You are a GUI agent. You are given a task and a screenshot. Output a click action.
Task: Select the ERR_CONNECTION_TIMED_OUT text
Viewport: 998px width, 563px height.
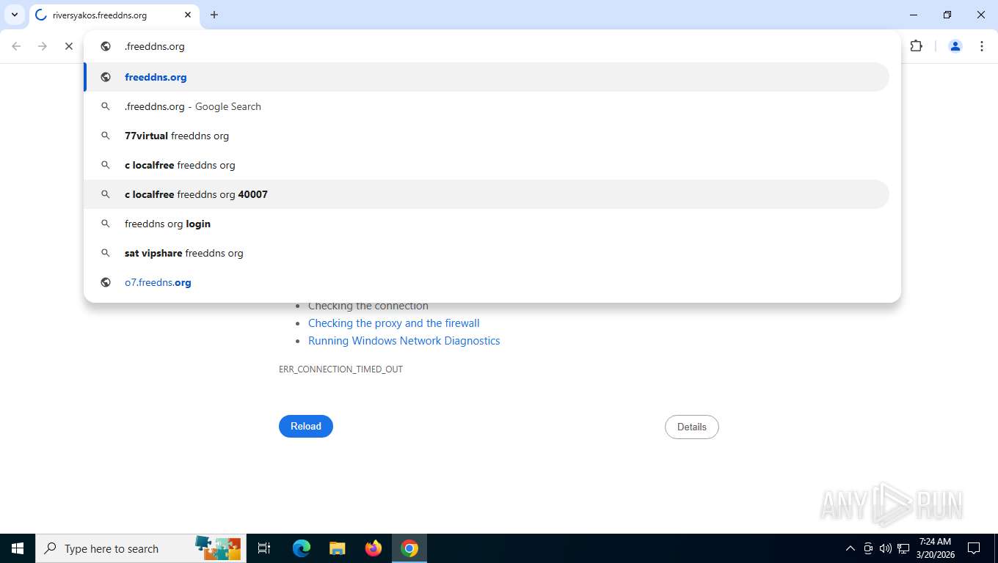pos(340,369)
